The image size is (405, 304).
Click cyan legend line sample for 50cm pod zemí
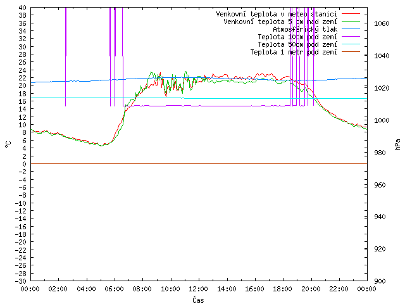351,44
